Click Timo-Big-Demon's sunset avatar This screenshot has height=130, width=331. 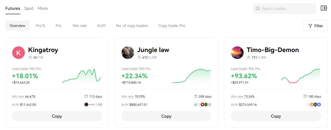point(237,53)
